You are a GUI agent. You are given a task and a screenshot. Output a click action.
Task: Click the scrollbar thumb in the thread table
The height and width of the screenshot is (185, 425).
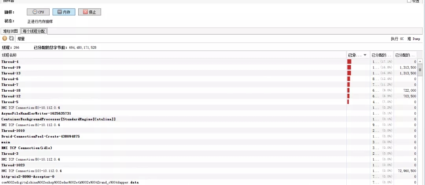coord(420,69)
